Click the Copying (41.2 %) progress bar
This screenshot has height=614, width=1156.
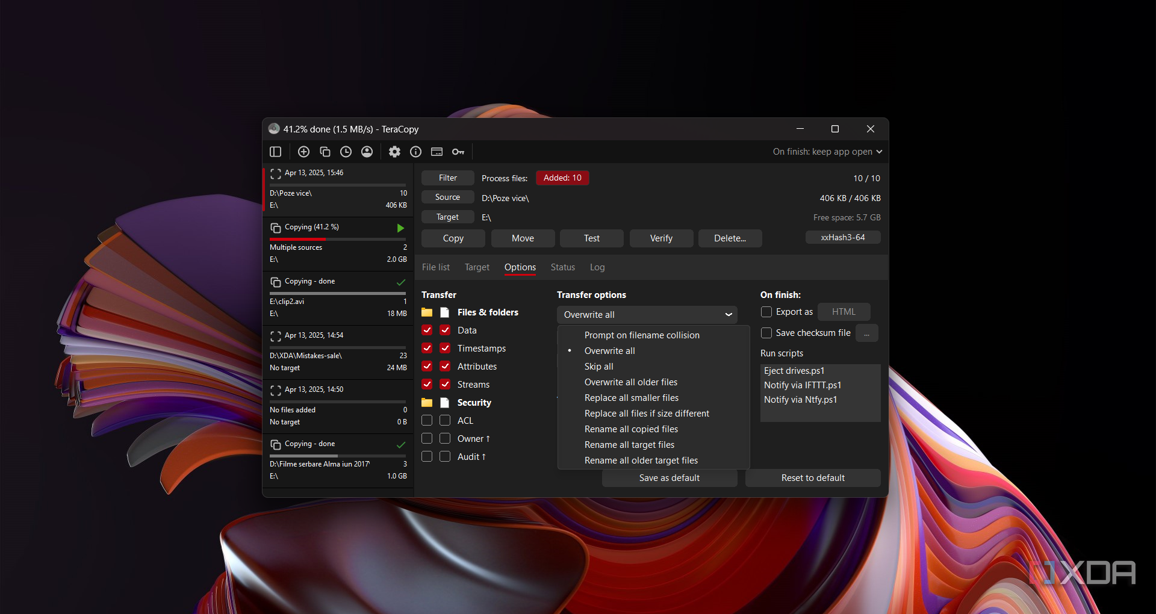pos(338,239)
